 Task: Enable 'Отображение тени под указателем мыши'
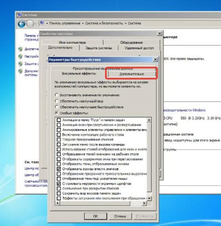pyautogui.click(x=59, y=179)
